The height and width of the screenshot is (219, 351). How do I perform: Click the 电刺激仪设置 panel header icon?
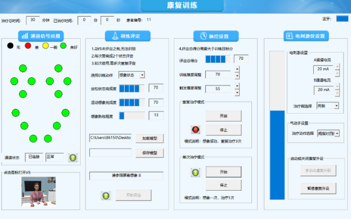click(289, 36)
